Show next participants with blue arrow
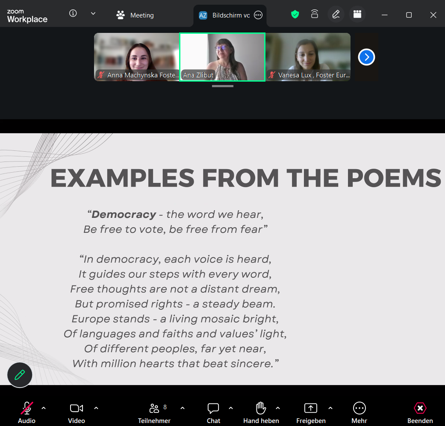445x426 pixels. point(366,57)
